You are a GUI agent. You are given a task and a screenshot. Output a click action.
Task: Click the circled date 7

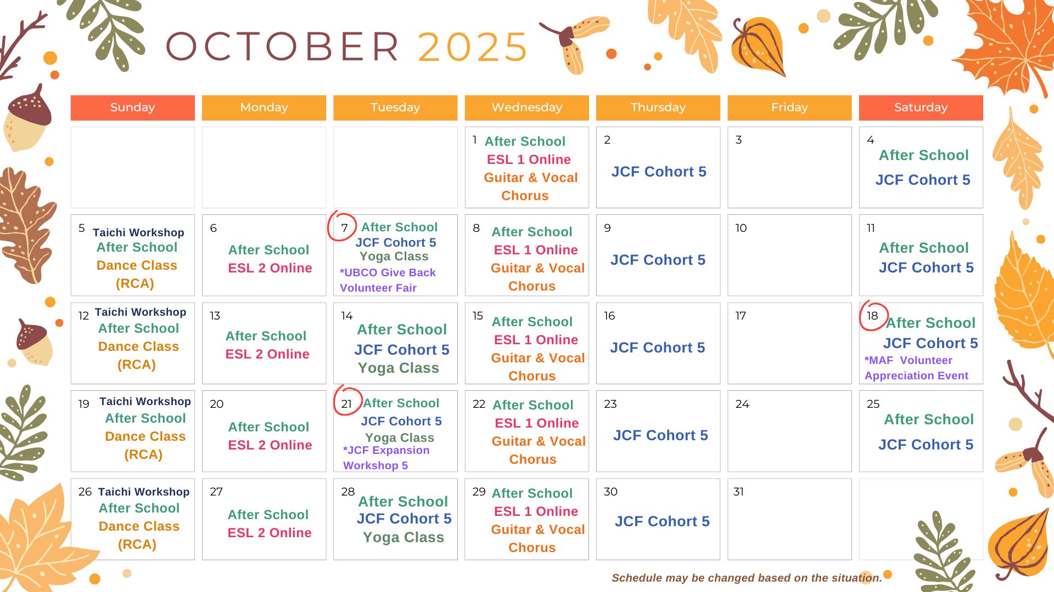coord(344,227)
